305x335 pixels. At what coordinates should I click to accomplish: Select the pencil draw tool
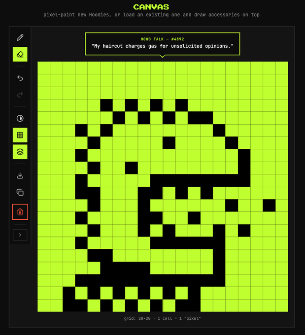(x=20, y=37)
